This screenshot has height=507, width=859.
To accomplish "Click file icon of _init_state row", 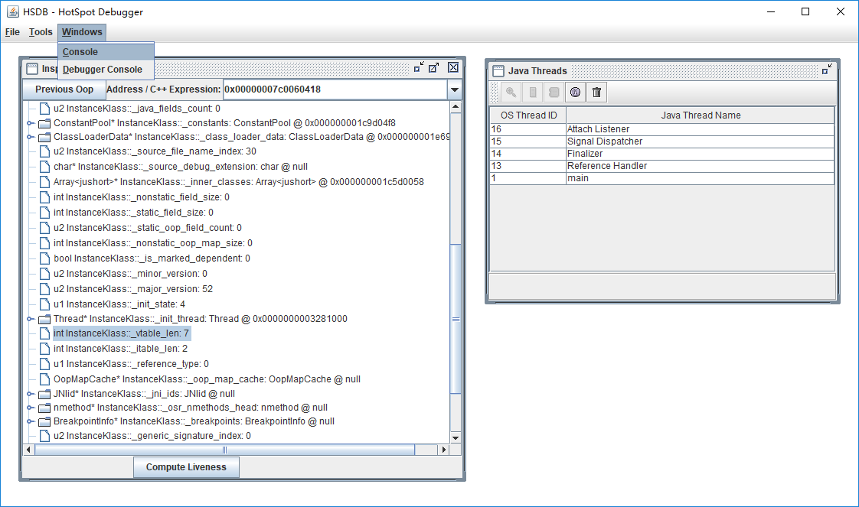I will (45, 304).
